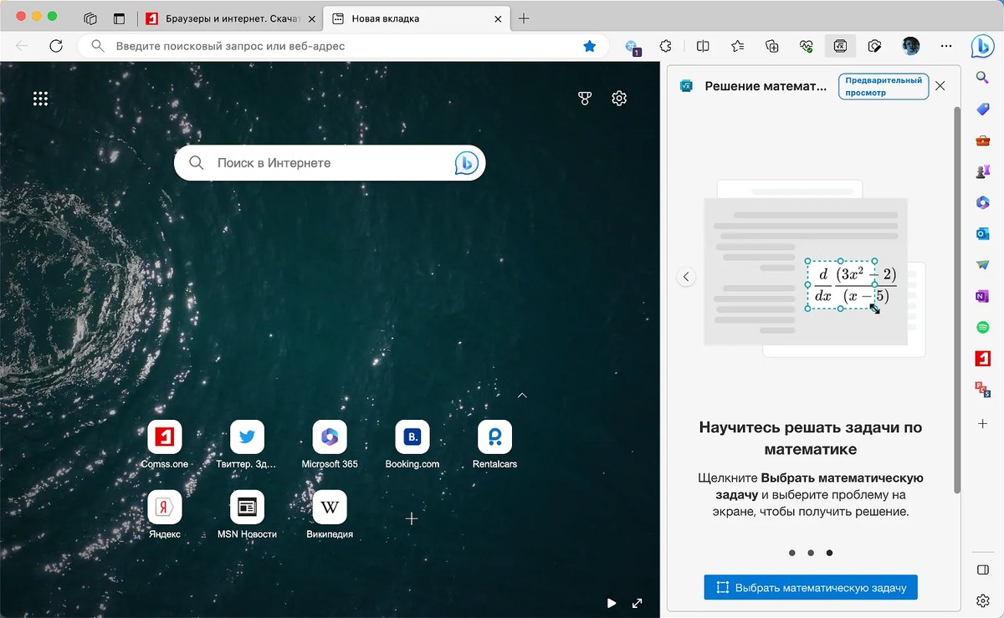1004x618 pixels.
Task: Open the Favorites list icon
Action: (x=738, y=46)
